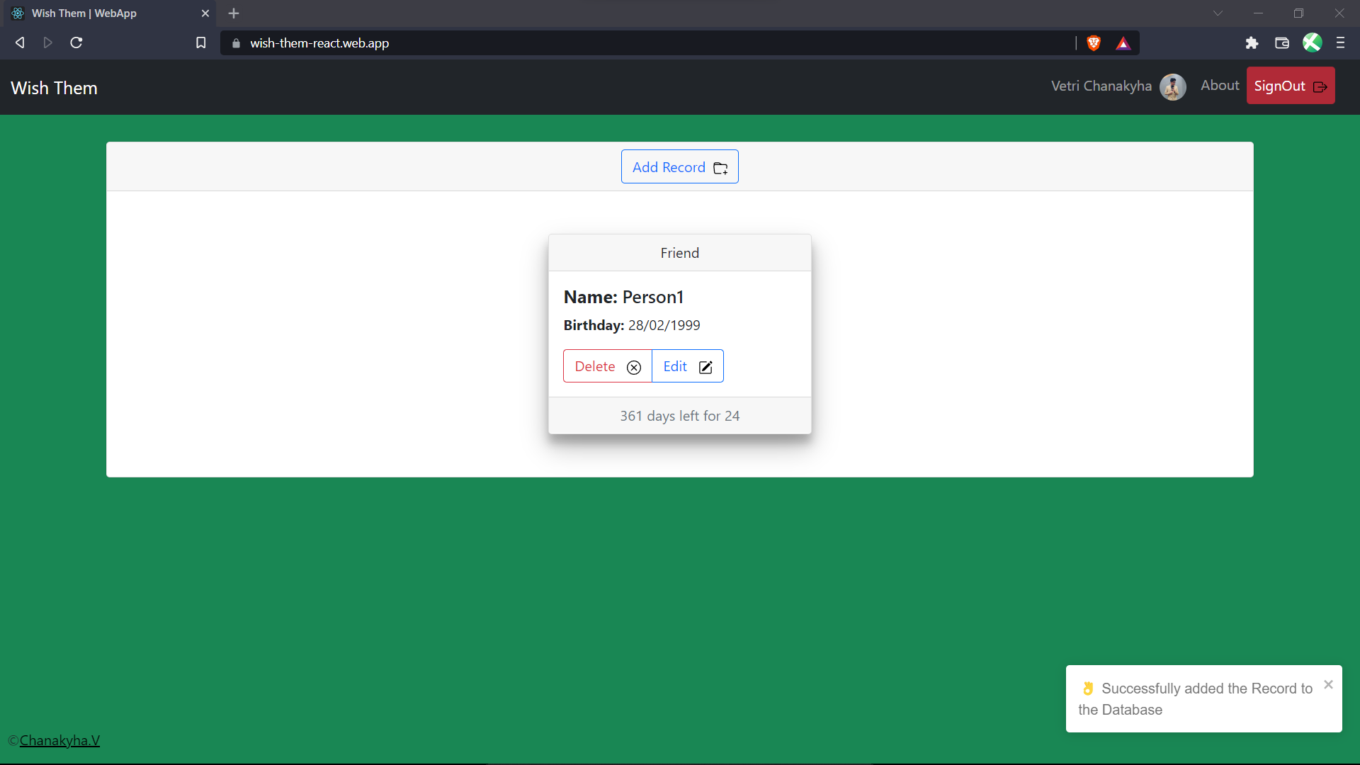The height and width of the screenshot is (765, 1360).
Task: Open the Brave Shields lion icon
Action: coord(1094,43)
